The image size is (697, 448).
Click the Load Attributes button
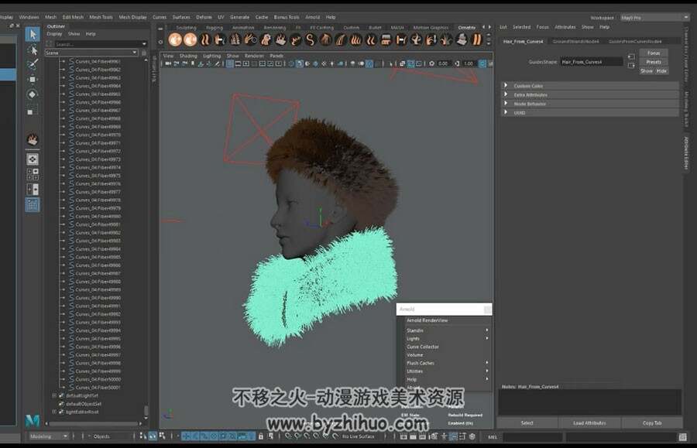coord(589,423)
